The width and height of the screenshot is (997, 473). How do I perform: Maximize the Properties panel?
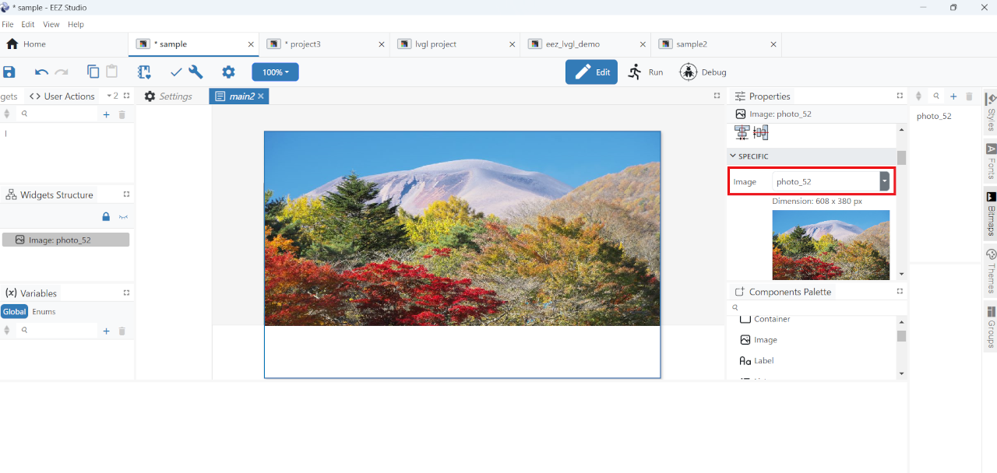click(900, 96)
